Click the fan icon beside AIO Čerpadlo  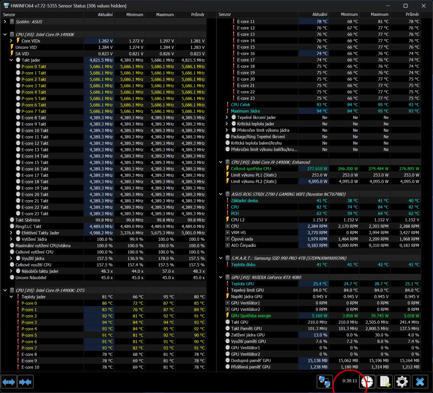pos(228,245)
